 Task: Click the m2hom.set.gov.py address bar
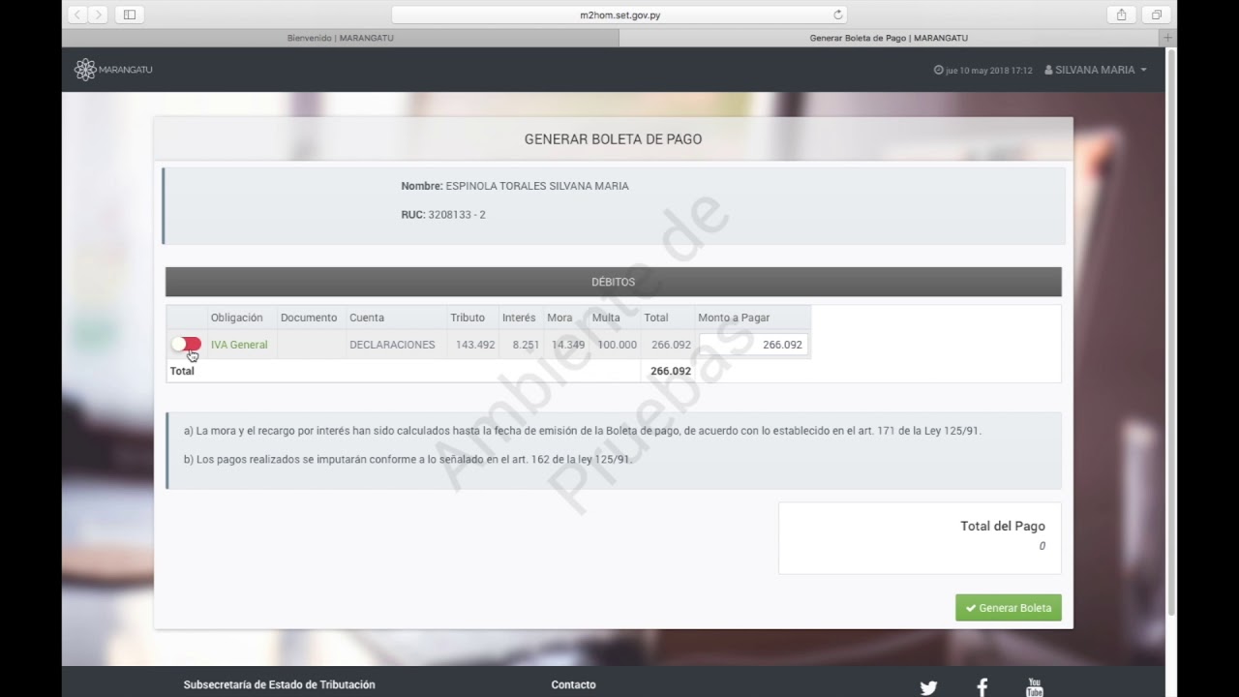(x=619, y=15)
